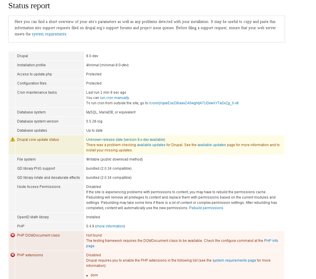Click the 'MySQL, MariaDB, or equivalent' value

[x=111, y=112]
